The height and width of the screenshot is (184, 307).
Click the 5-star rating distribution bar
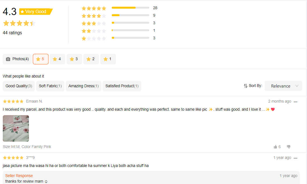(130, 8)
